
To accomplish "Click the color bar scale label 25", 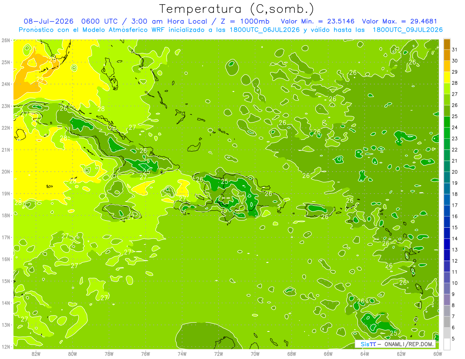I will coord(455,116).
